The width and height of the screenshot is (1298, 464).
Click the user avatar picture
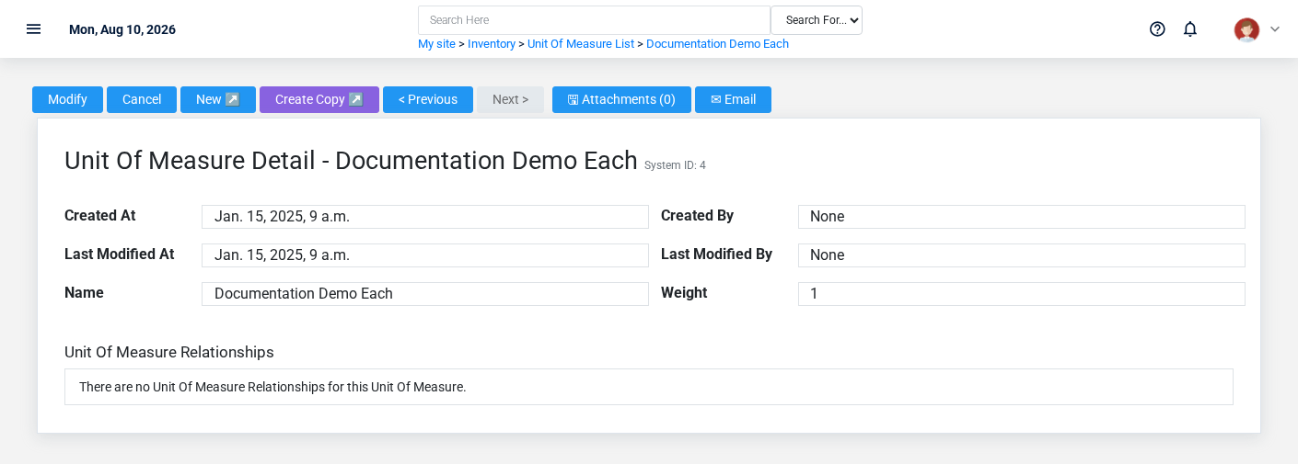point(1246,29)
